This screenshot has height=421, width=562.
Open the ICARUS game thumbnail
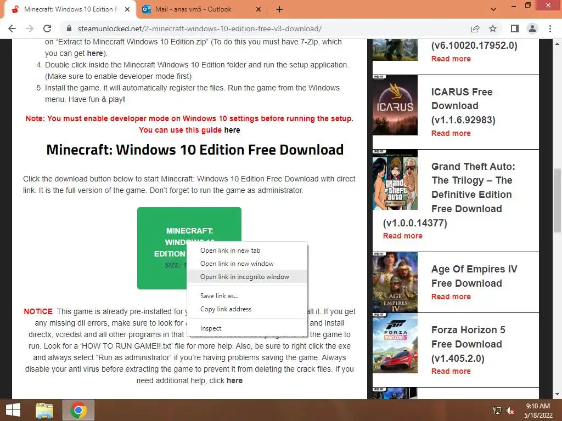pos(395,105)
